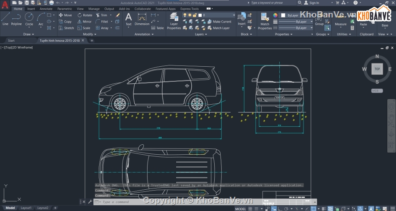Open the Home ribbon tab

[18, 9]
